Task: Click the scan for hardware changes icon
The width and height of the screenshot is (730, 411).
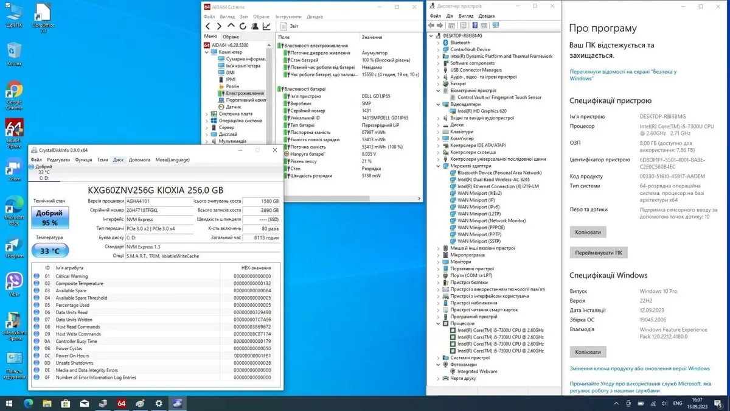Action: click(495, 26)
